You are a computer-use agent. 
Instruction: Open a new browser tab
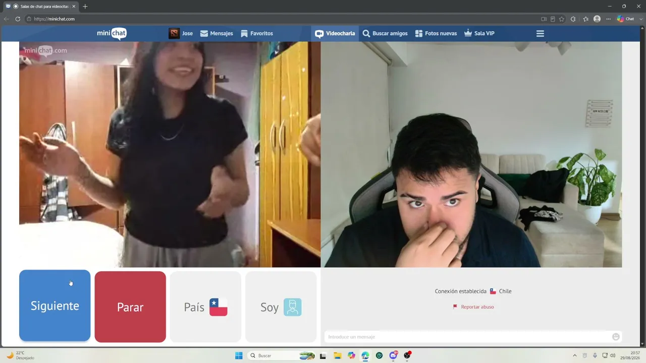(x=85, y=6)
